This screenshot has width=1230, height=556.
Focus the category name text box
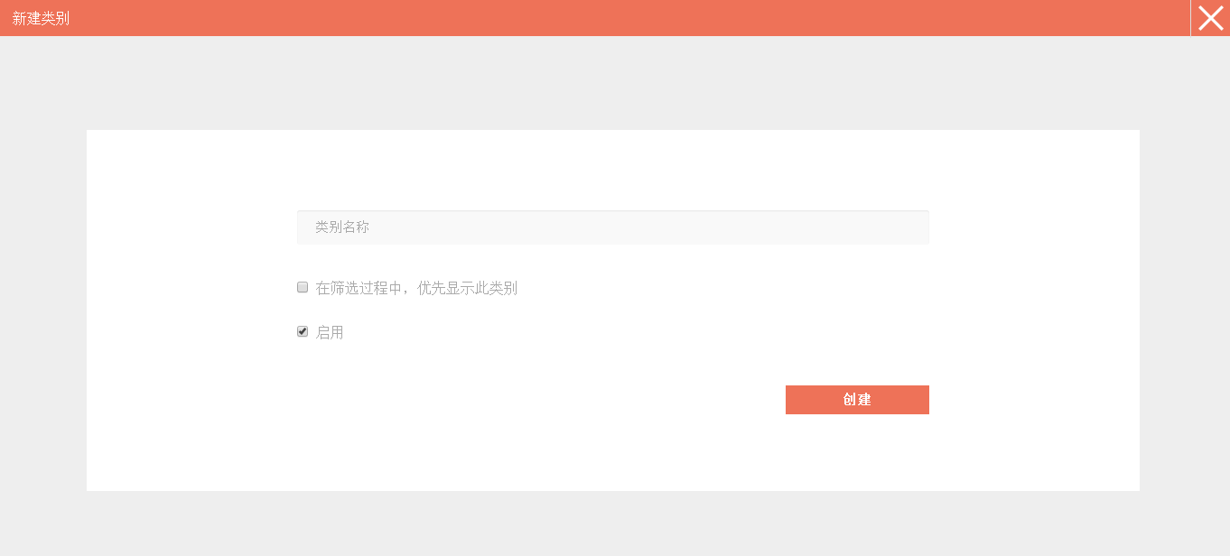coord(612,227)
